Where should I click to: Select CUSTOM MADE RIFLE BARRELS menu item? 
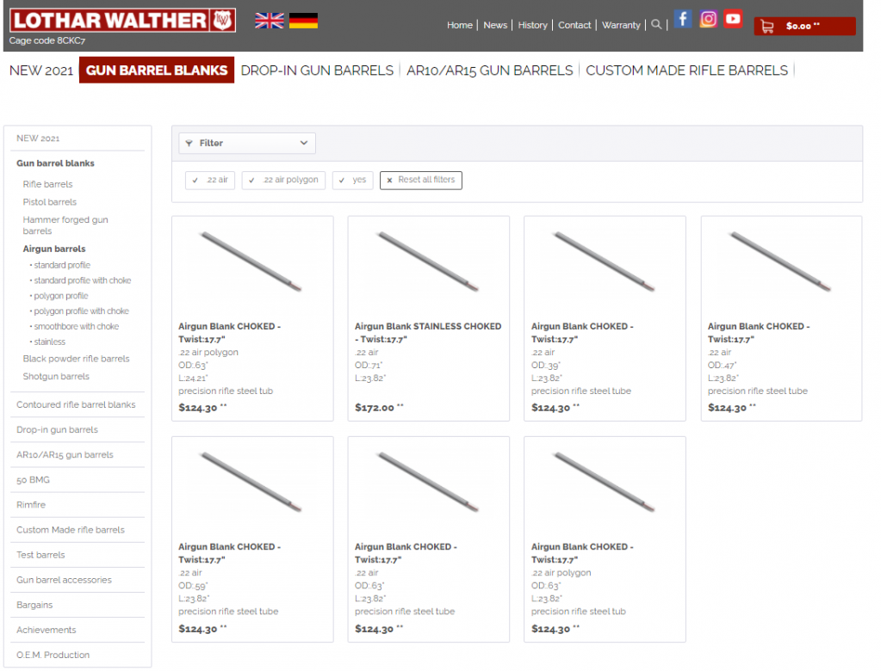(x=686, y=71)
